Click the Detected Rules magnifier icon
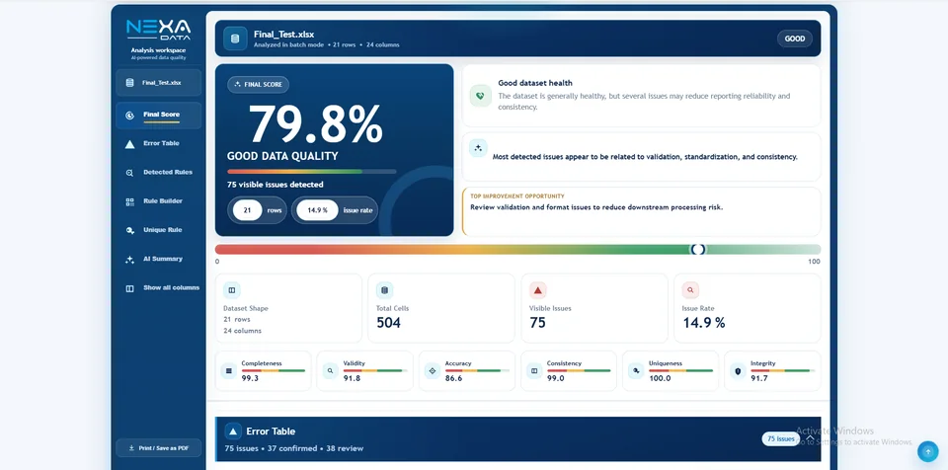Viewport: 948px width, 470px height. (x=129, y=173)
